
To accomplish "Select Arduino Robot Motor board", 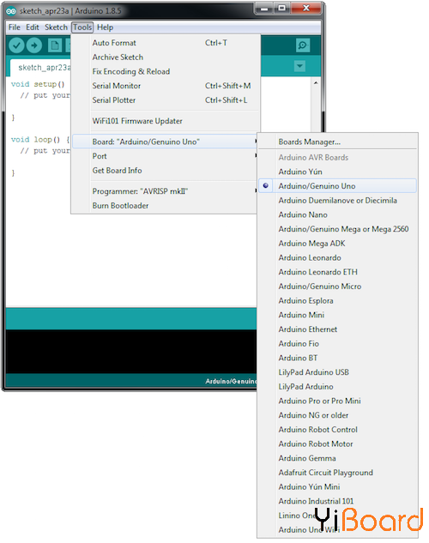I will (x=337, y=444).
